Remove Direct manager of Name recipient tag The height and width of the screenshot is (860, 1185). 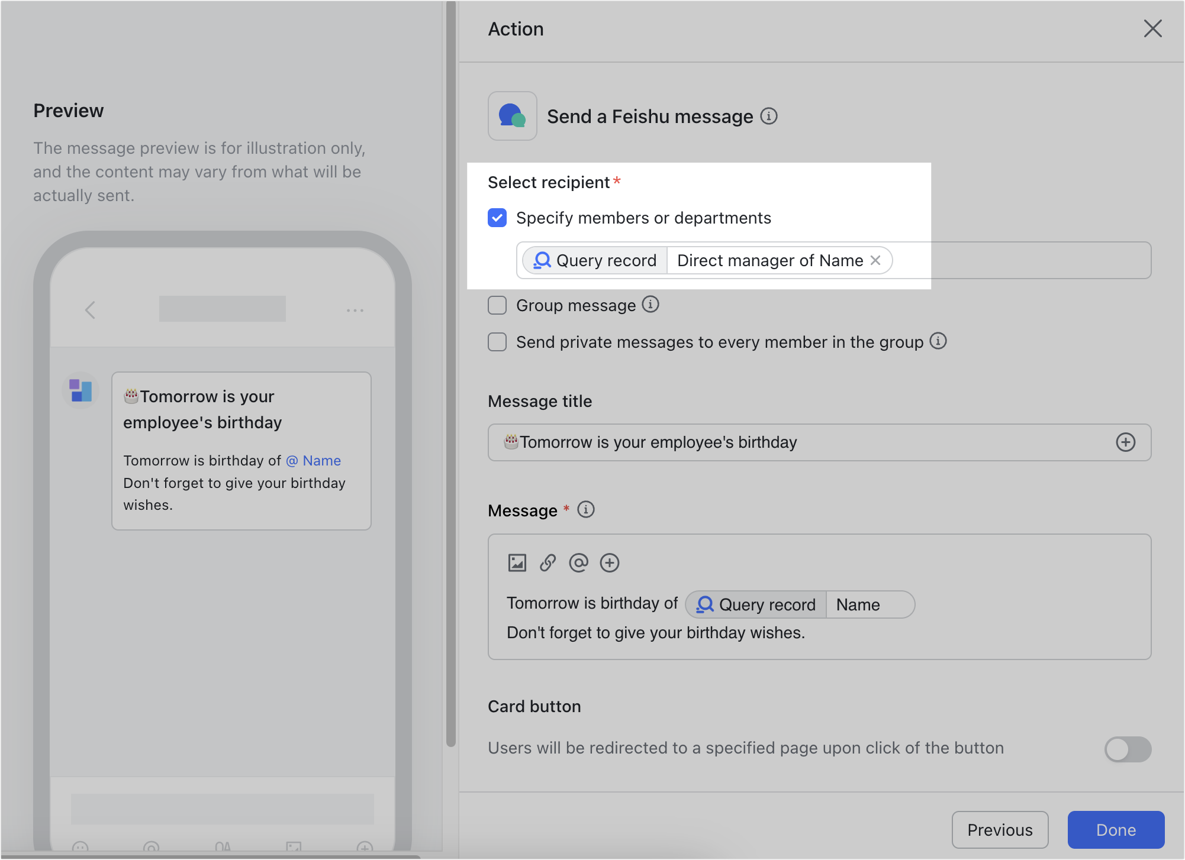(875, 260)
